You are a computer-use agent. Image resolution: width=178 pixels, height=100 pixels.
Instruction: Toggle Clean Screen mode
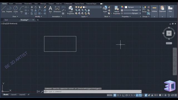(x=172, y=95)
